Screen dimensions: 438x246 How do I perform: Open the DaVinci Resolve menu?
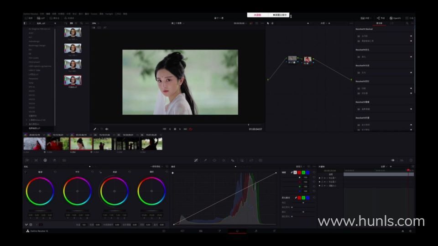[31, 14]
